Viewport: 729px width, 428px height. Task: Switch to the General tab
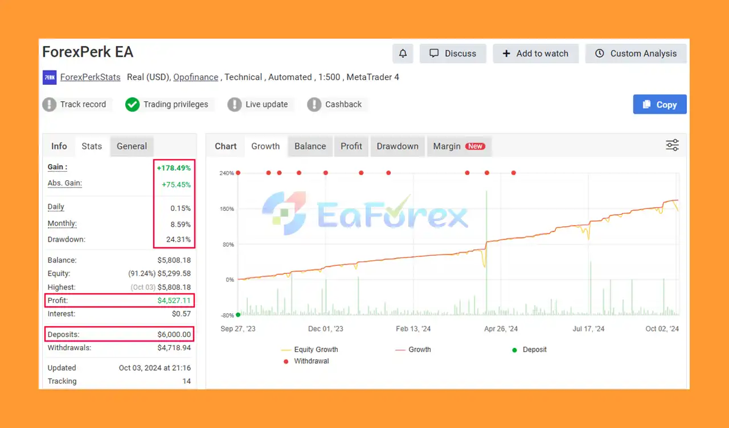pyautogui.click(x=132, y=146)
